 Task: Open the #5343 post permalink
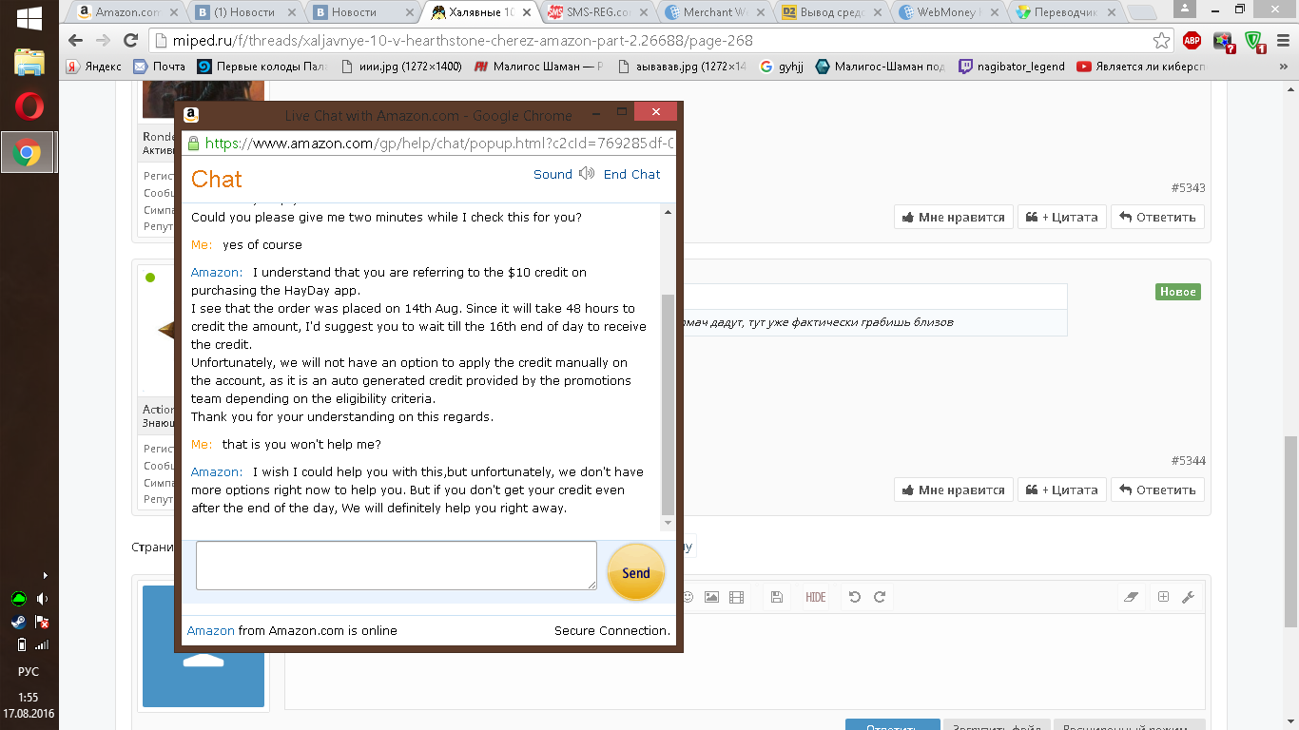tap(1189, 188)
